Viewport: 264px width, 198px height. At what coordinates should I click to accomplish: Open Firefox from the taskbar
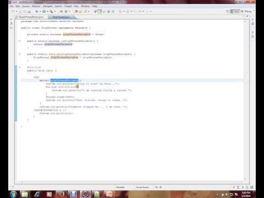[x=61, y=194]
